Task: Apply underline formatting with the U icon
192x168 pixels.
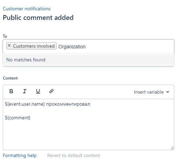Action: (x=38, y=91)
